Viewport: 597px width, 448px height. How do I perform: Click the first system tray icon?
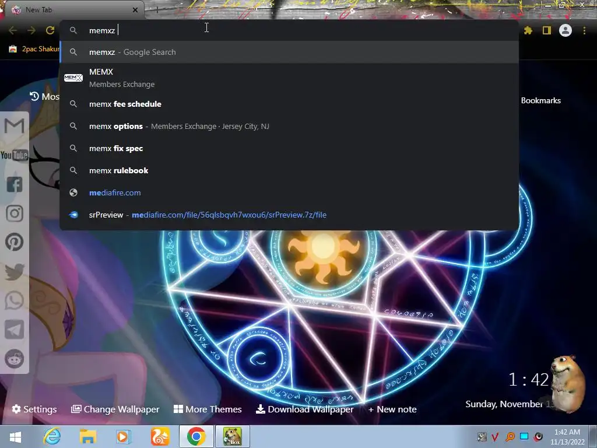(x=482, y=436)
